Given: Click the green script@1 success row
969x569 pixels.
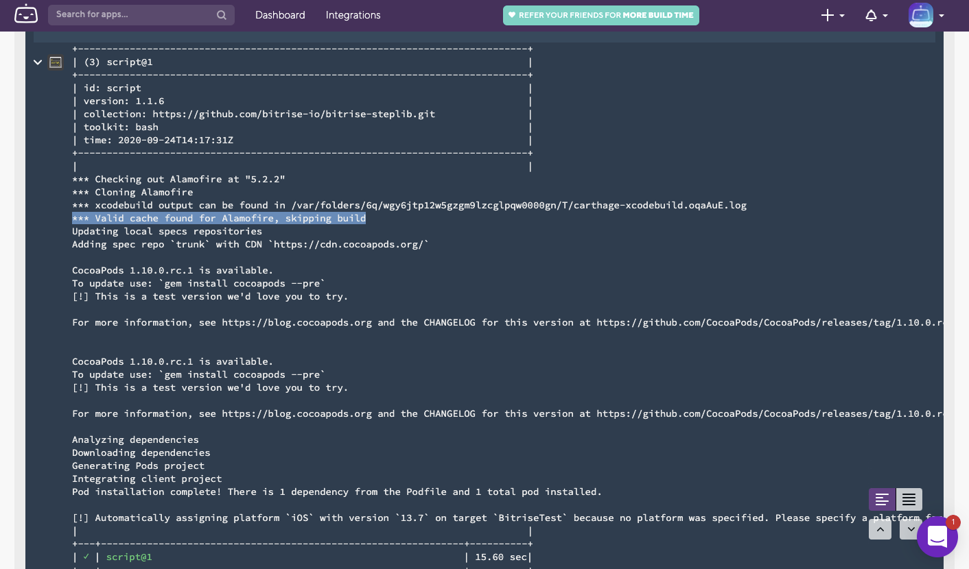Looking at the screenshot, I should coord(129,557).
